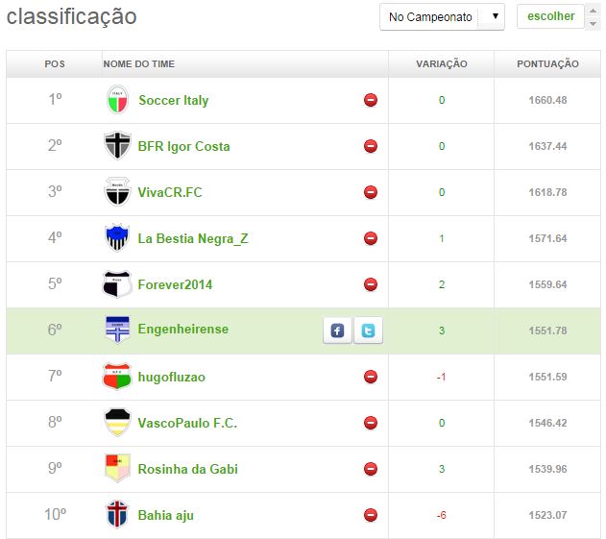606x539 pixels.
Task: Click the Nome do Time column header
Action: [x=139, y=64]
